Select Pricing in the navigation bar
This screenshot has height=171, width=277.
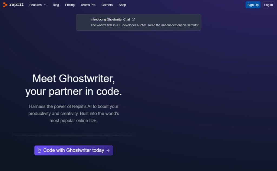coord(70,5)
